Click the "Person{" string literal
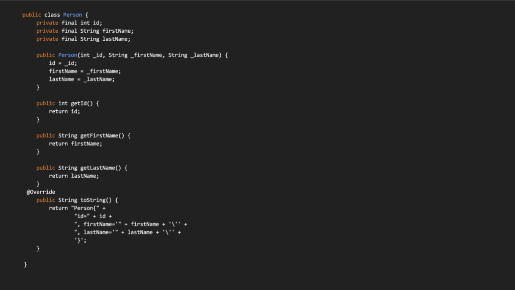This screenshot has height=290, width=515. click(85, 208)
